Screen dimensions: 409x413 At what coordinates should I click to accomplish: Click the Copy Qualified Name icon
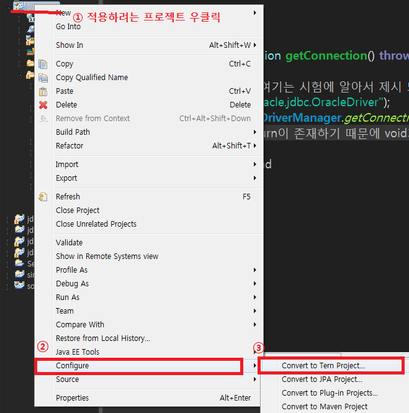click(x=43, y=78)
